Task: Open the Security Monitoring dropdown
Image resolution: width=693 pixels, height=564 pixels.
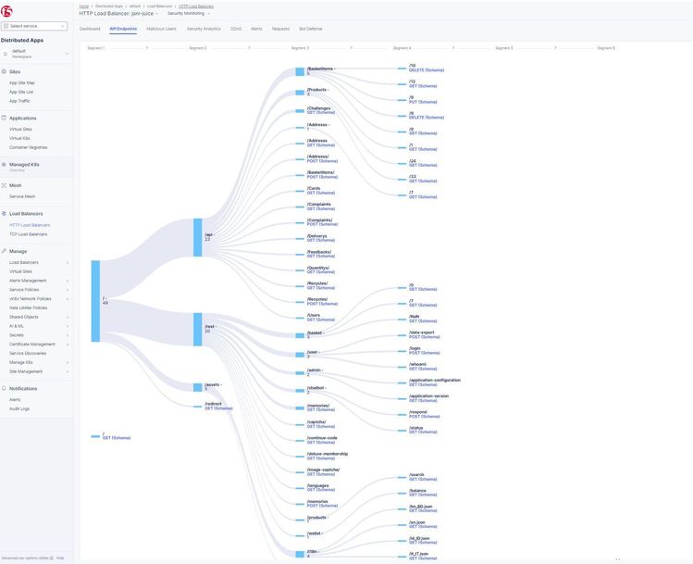Action: [x=188, y=14]
